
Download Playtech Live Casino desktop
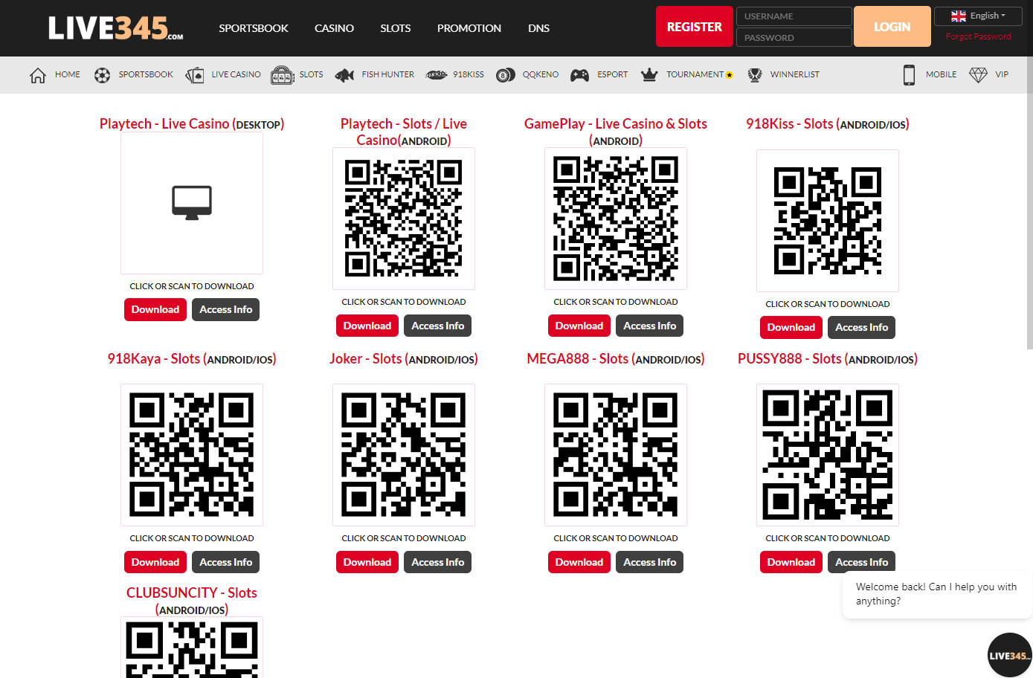click(155, 309)
